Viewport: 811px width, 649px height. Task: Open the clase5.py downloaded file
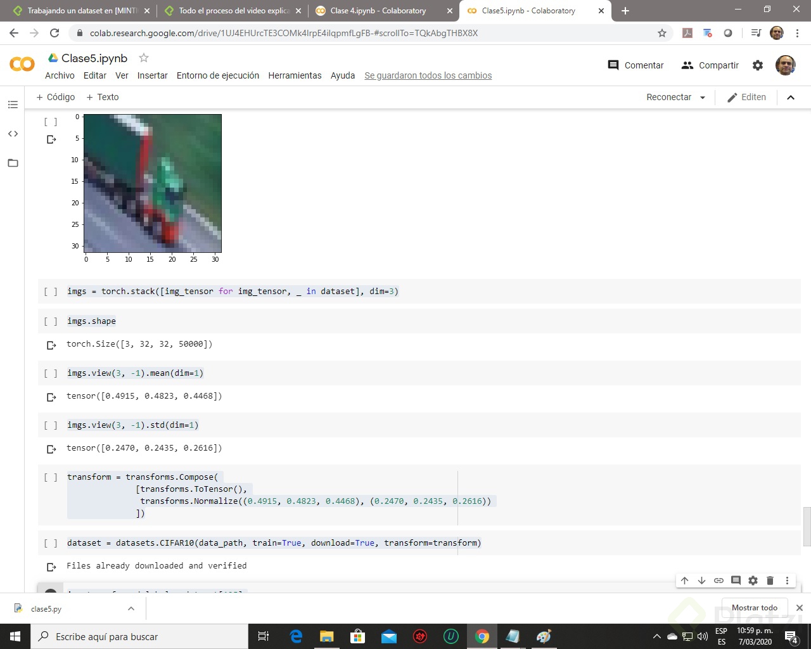(46, 608)
